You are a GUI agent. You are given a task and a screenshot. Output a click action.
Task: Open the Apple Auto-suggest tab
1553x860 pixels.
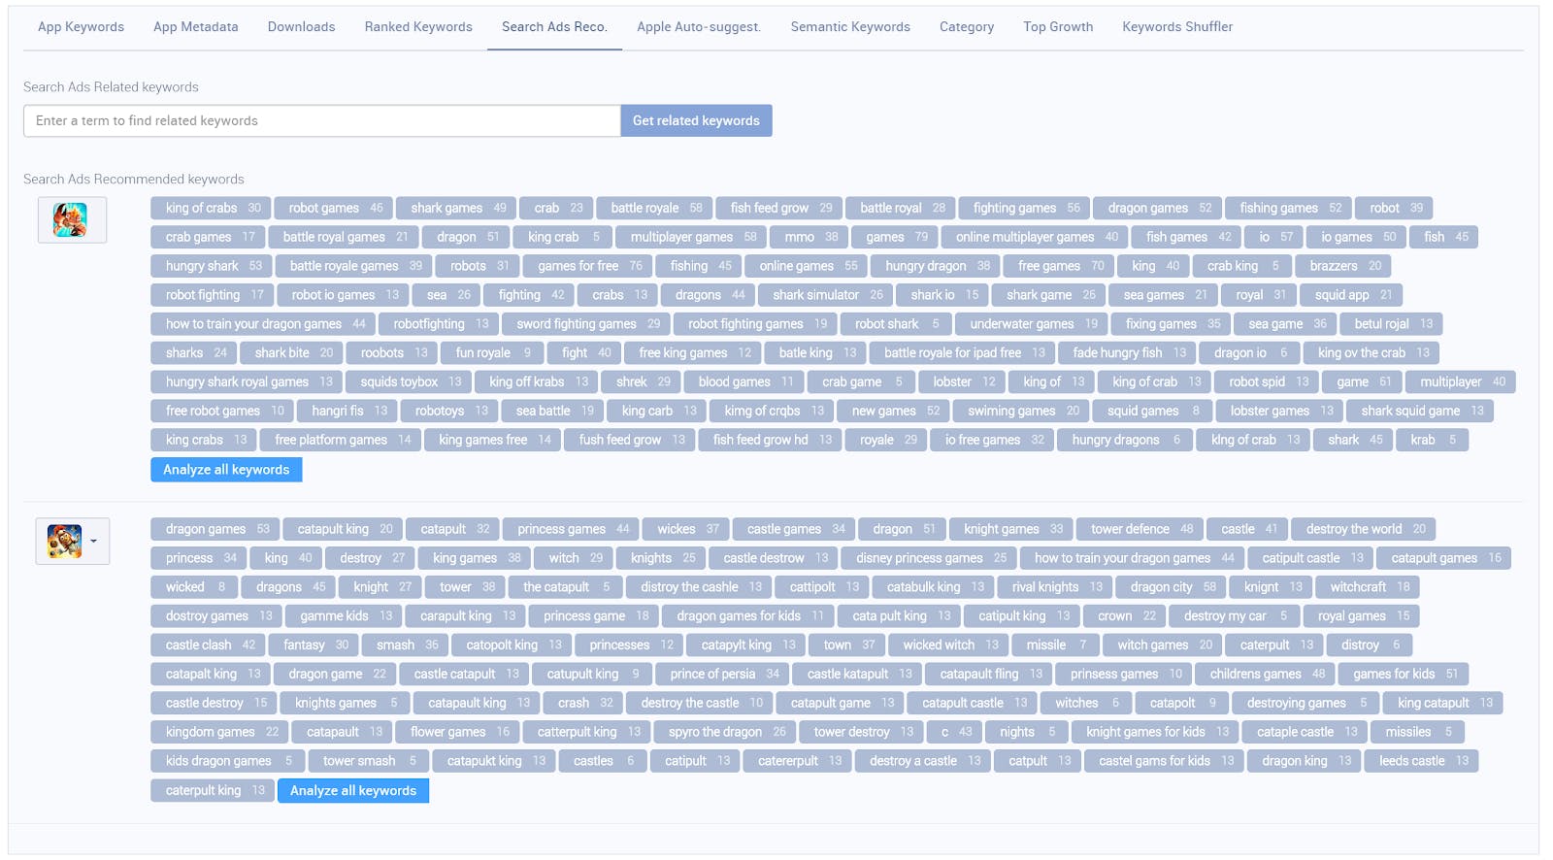point(699,27)
